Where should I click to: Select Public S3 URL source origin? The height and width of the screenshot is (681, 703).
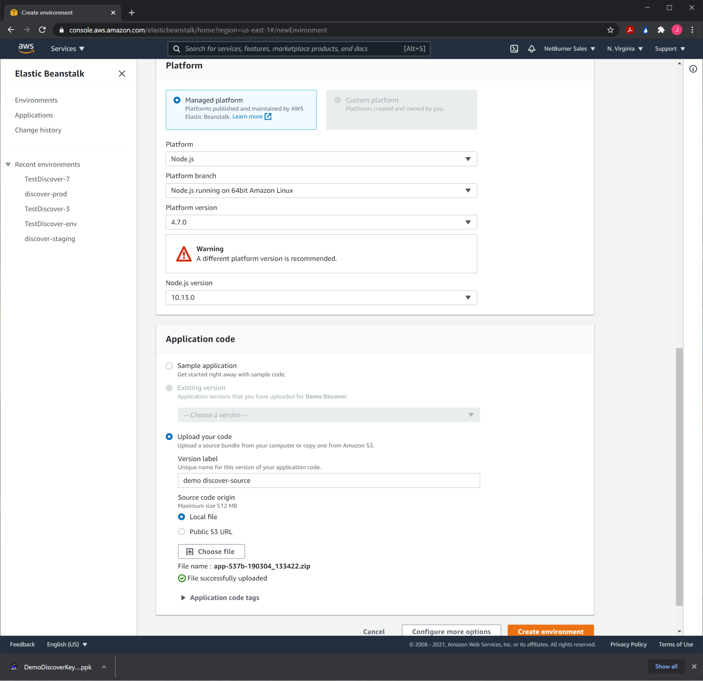pos(181,532)
